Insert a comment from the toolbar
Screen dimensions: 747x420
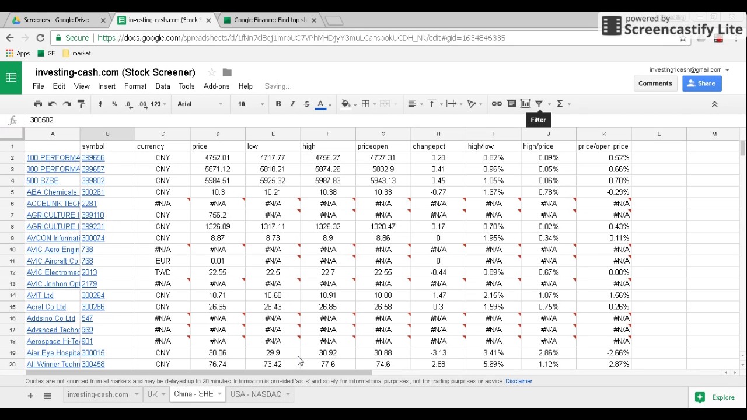click(x=511, y=104)
